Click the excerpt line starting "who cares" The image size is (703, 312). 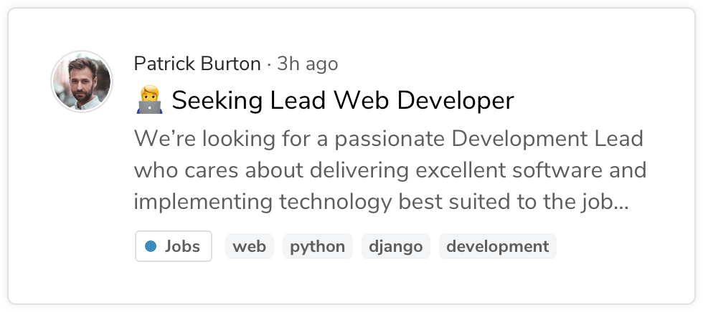point(390,170)
